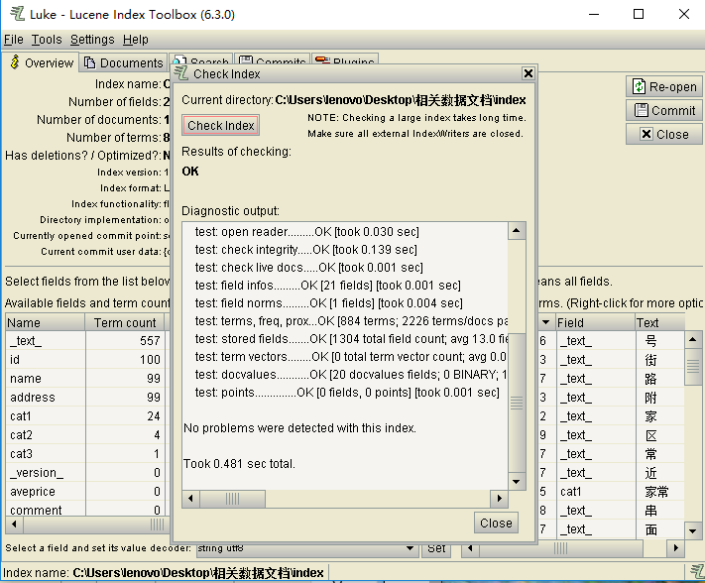Click top terms right scroll arrow
The image size is (705, 583).
pyautogui.click(x=676, y=548)
